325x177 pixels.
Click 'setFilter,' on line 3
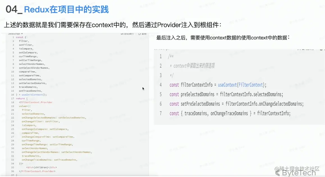(x=26, y=45)
